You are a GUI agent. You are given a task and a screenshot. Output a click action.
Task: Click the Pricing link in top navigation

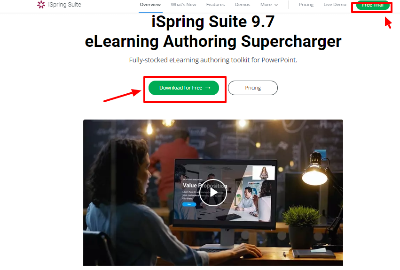point(306,5)
